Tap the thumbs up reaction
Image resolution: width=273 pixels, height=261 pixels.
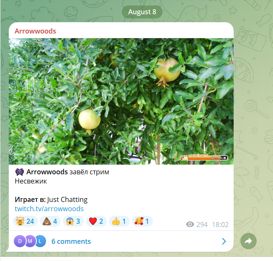click(119, 221)
